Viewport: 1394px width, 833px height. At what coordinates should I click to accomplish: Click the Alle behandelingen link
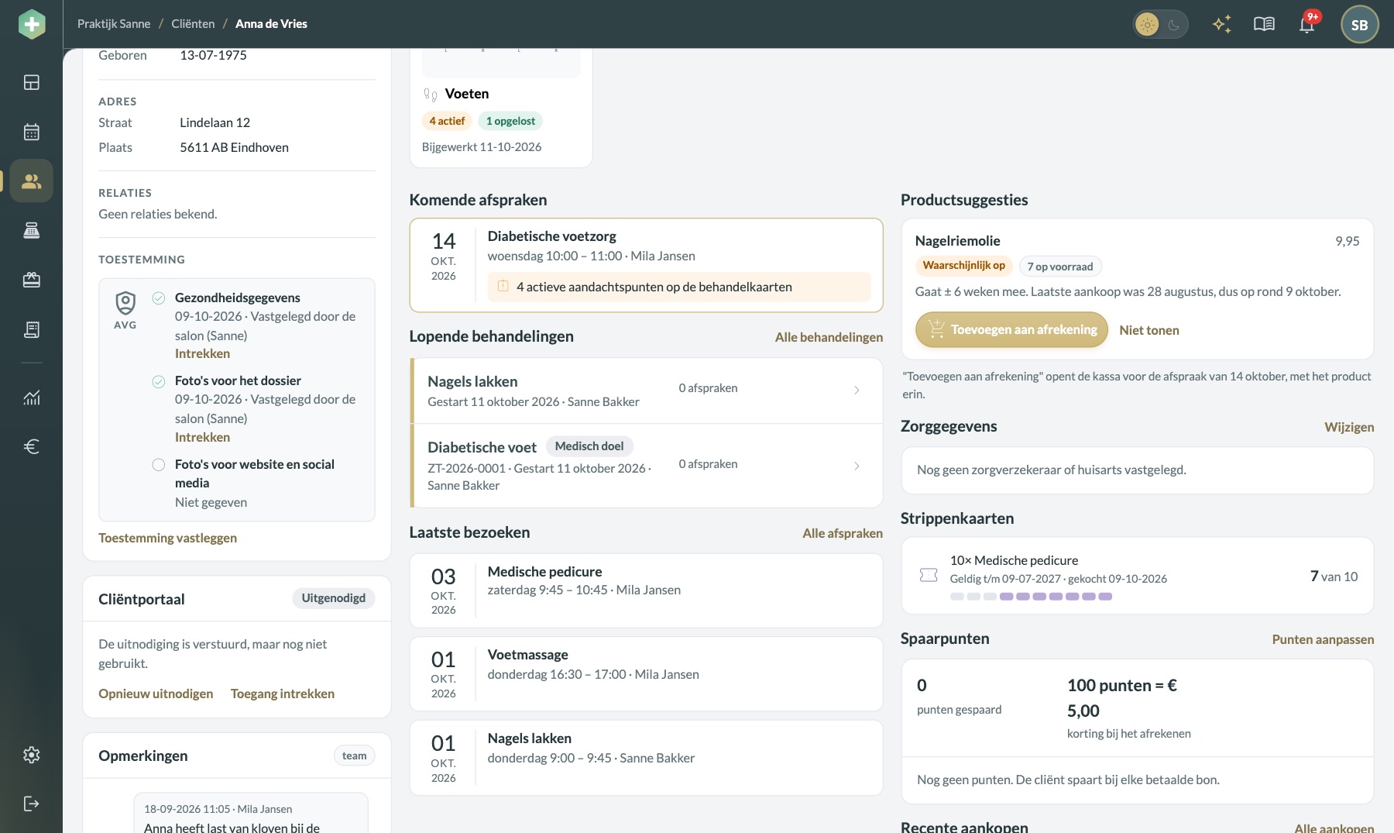coord(829,337)
